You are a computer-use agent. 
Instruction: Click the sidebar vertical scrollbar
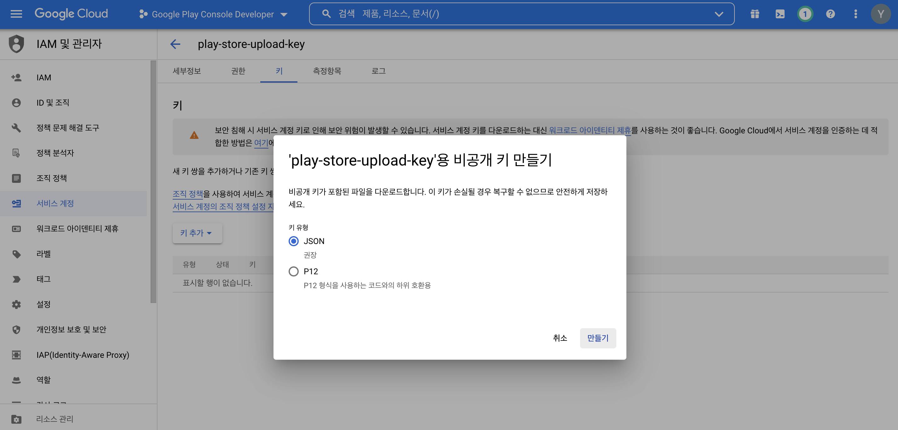coord(153,182)
